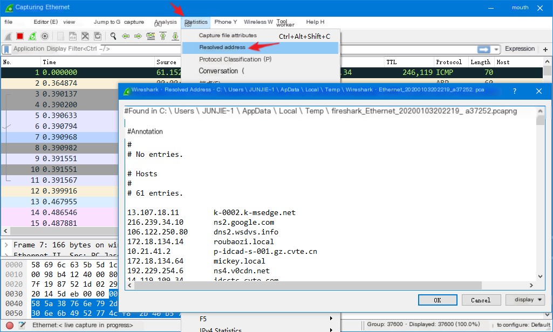This screenshot has width=553, height=332.
Task: Close the capture file via toolbar X icon
Action: point(85,36)
